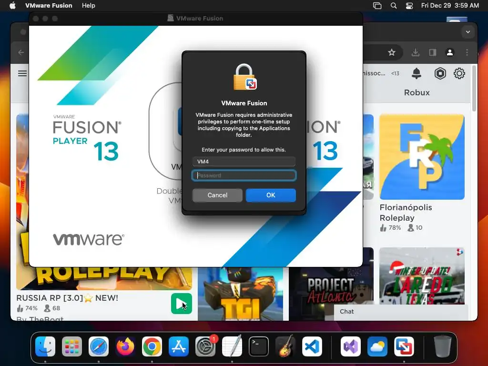Open the cloud weather app in the Dock
The height and width of the screenshot is (366, 488).
[x=377, y=346]
